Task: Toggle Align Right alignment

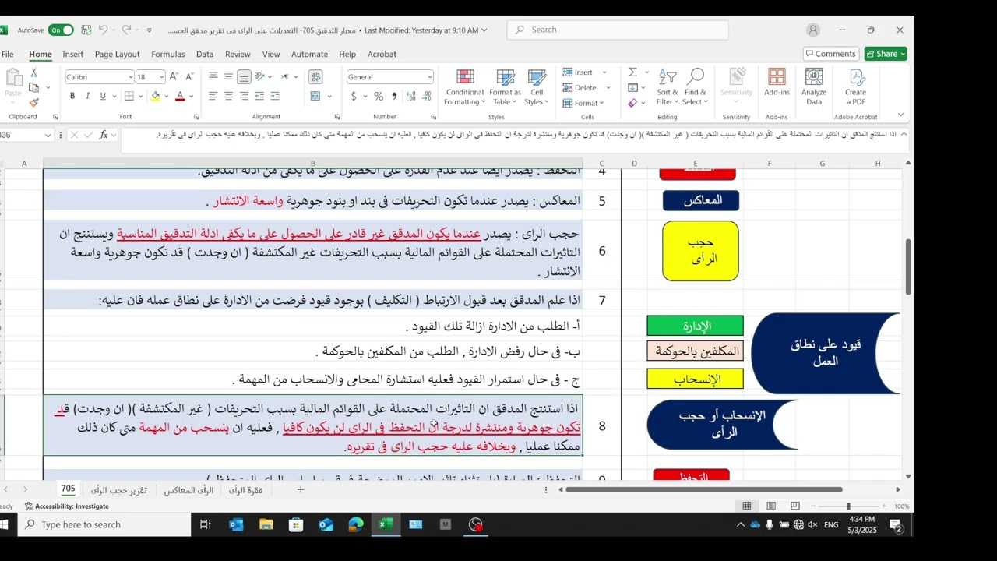Action: (x=244, y=96)
